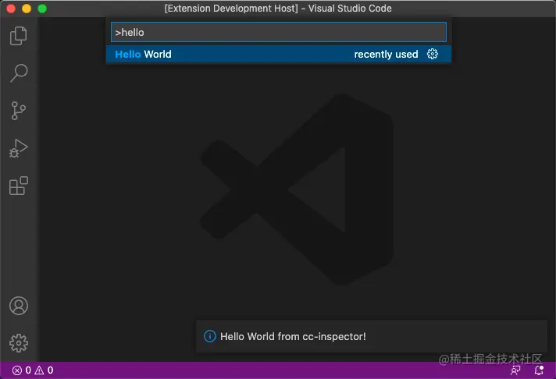556x379 pixels.
Task: Click the "recently used" label
Action: coord(386,54)
